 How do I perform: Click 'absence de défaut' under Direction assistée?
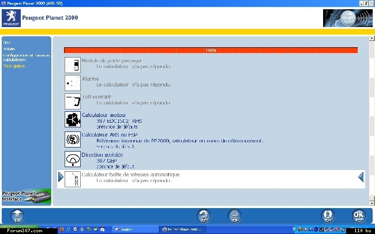[115, 167]
